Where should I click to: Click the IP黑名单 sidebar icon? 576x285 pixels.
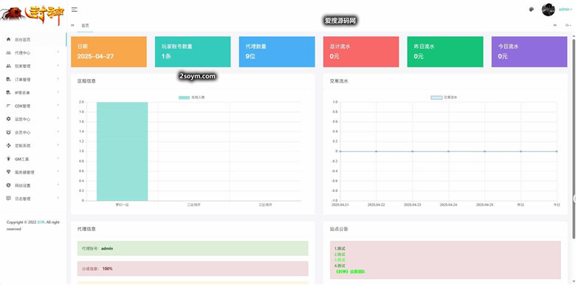(8, 92)
